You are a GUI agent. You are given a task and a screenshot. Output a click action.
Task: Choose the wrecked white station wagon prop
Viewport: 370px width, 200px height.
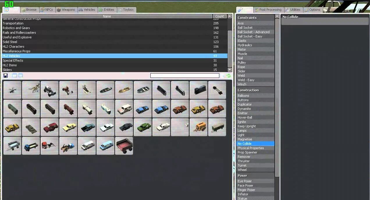click(x=124, y=109)
